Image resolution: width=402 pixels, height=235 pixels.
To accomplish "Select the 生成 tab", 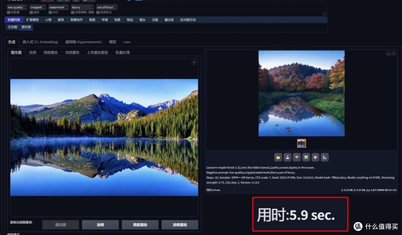I will point(12,42).
